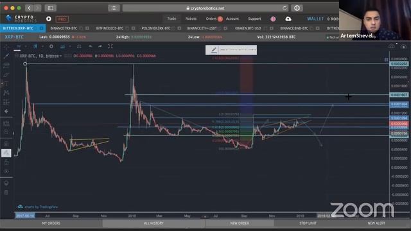Close the BITFINEX:EOS-BTC tab
This screenshot has height=231, width=411.
tap(134, 28)
